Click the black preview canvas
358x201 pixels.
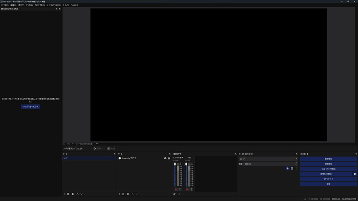(209, 75)
